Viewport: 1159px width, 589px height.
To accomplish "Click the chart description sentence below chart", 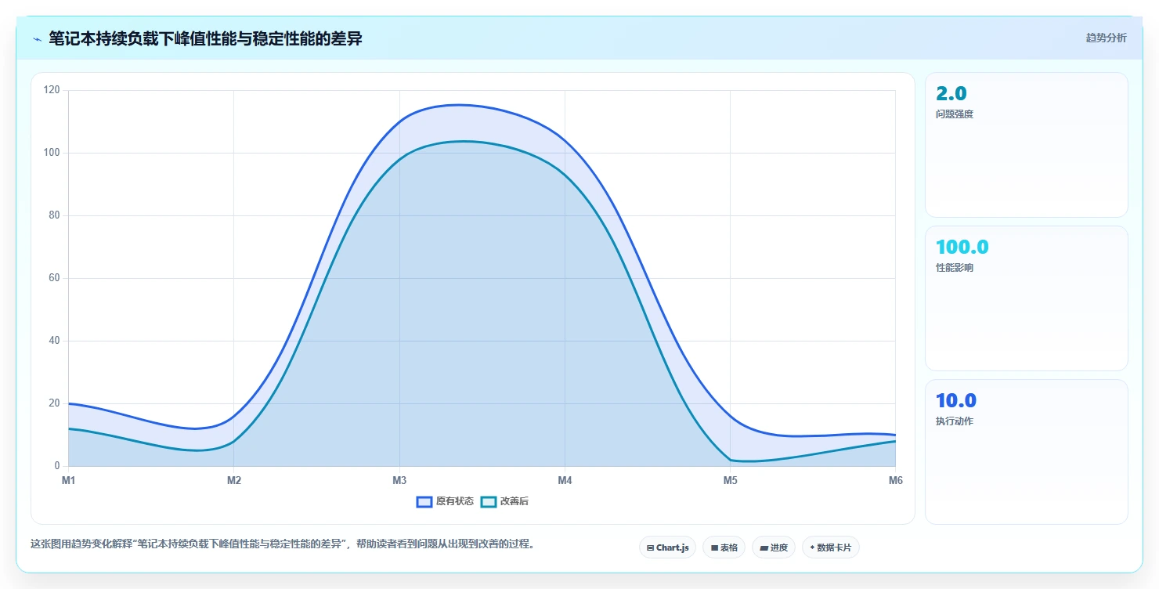I will point(285,544).
